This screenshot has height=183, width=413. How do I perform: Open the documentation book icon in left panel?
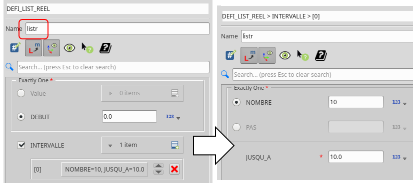[x=105, y=48]
